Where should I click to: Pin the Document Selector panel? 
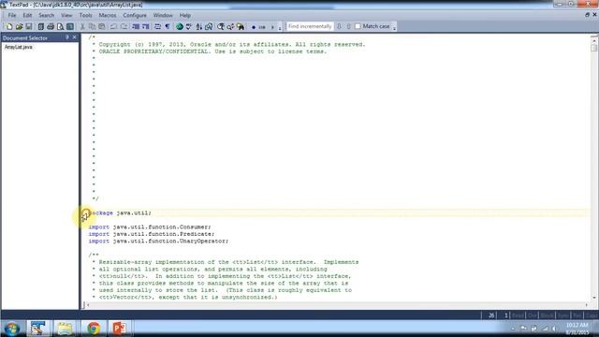pyautogui.click(x=67, y=37)
